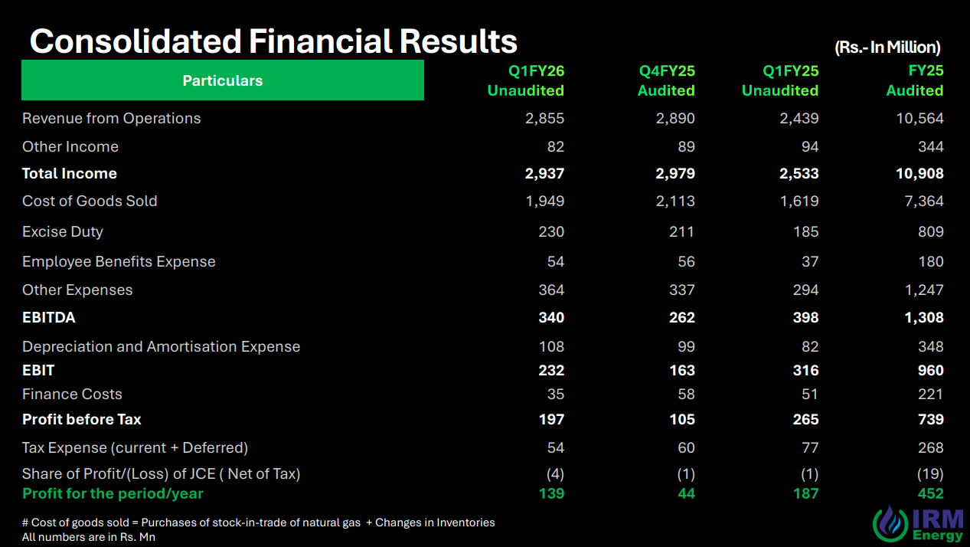Select the Q4FY25 Audited column header
The image size is (970, 547).
pos(666,80)
